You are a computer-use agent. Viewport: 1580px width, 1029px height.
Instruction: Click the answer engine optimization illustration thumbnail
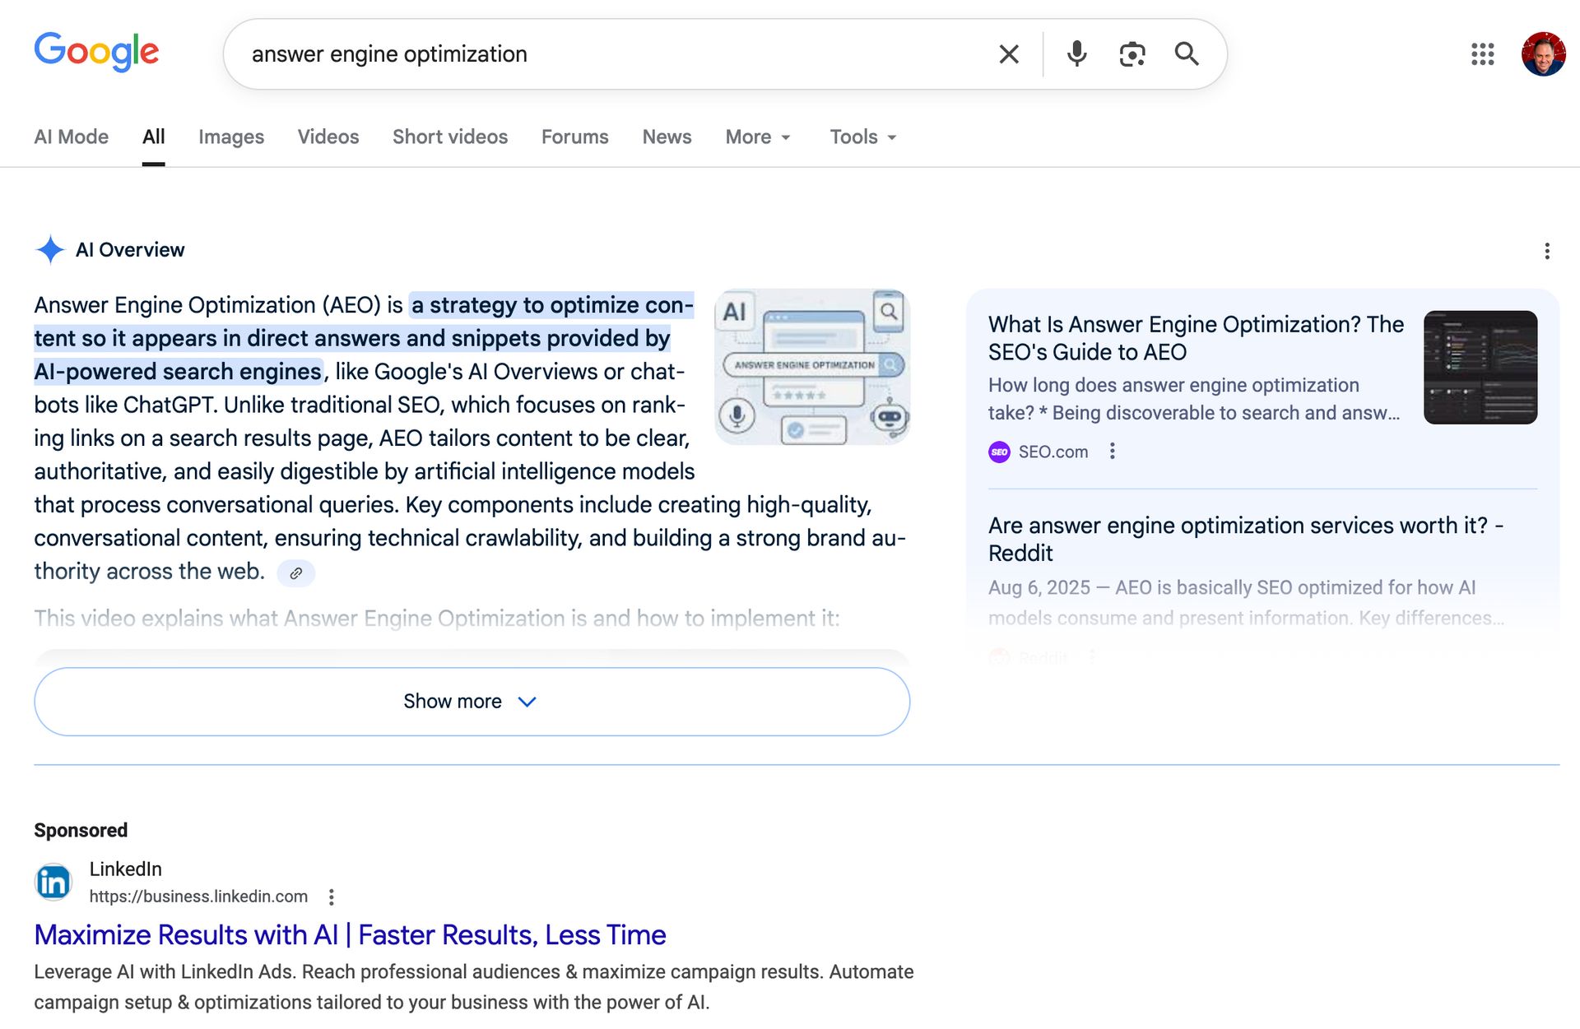pyautogui.click(x=812, y=367)
